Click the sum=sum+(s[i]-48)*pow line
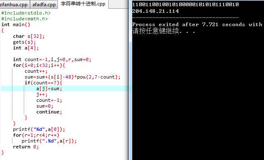Screen dimensions: 264x160 (x=72, y=77)
